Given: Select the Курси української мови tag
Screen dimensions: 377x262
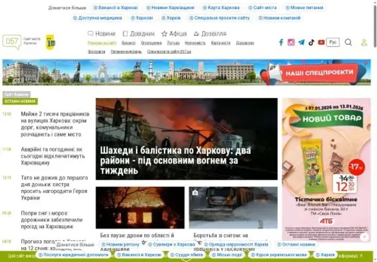Looking at the screenshot, I should coord(279,255).
